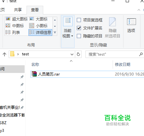Click the search magnifier icon

pos(141,54)
